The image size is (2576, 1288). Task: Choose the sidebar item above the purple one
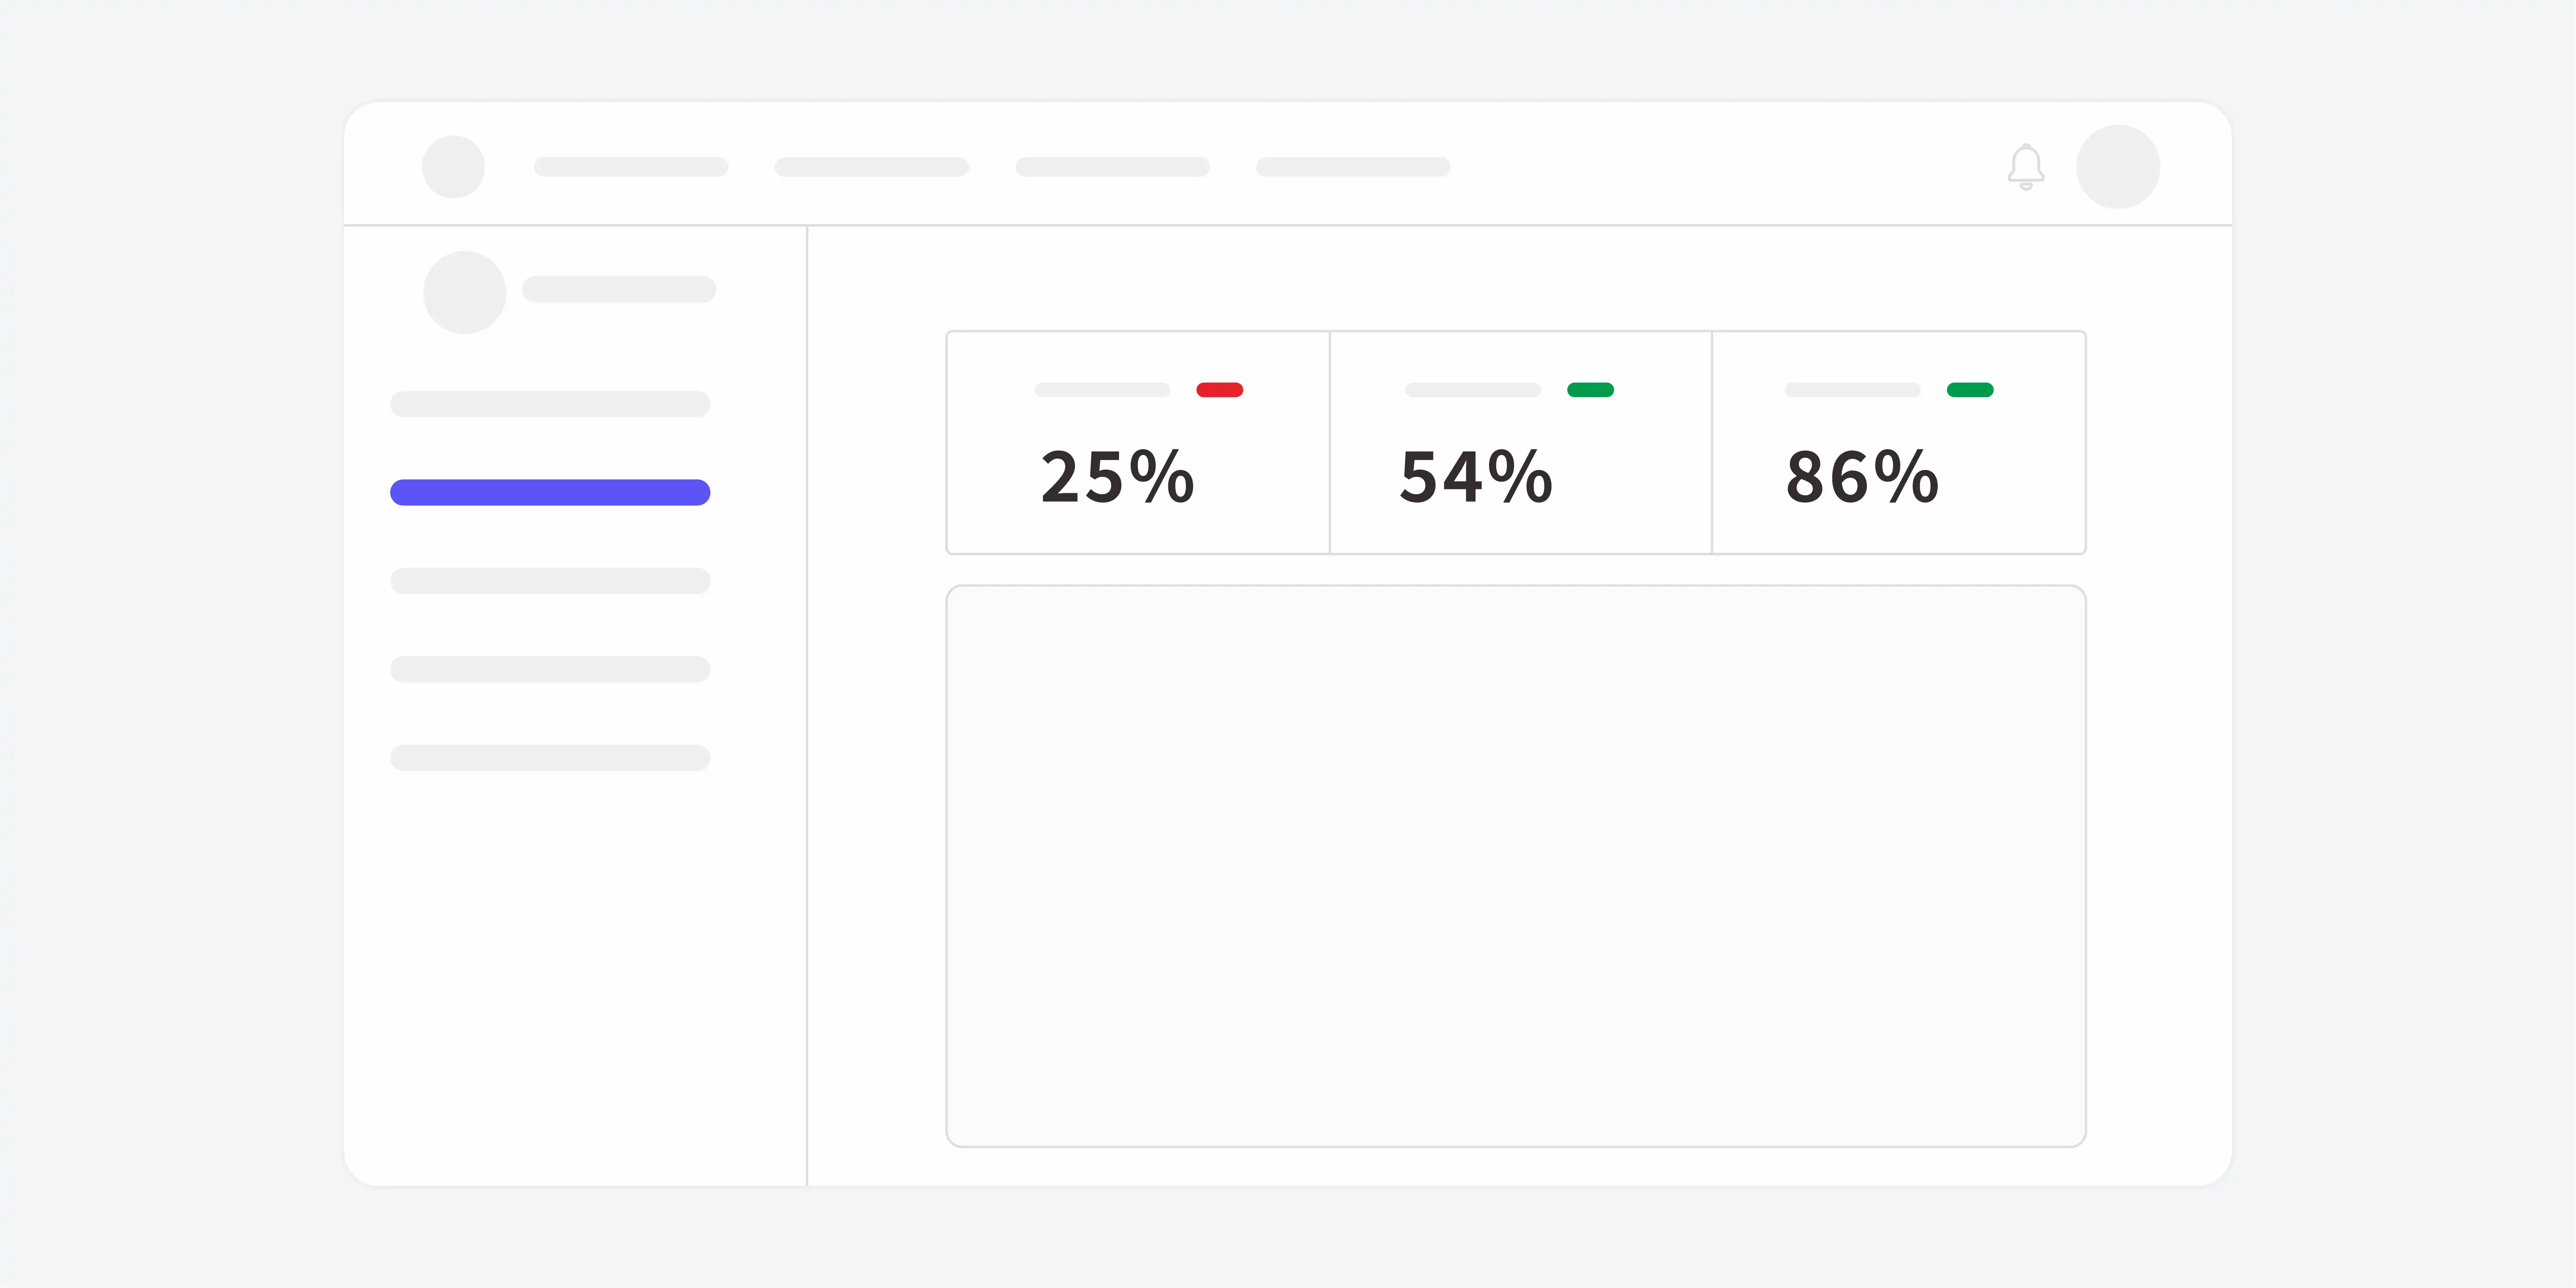click(x=550, y=404)
